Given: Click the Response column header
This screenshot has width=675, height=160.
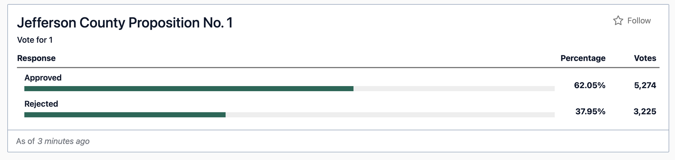Looking at the screenshot, I should (x=36, y=58).
